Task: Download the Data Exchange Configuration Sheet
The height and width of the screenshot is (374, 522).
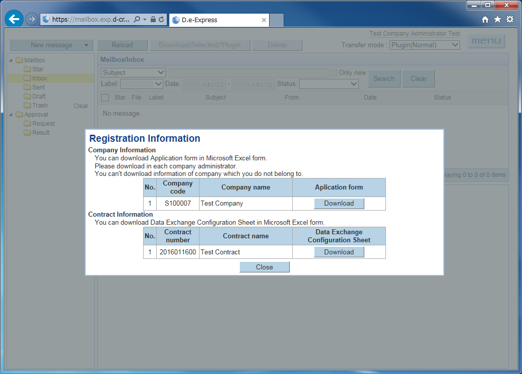Action: click(x=339, y=252)
